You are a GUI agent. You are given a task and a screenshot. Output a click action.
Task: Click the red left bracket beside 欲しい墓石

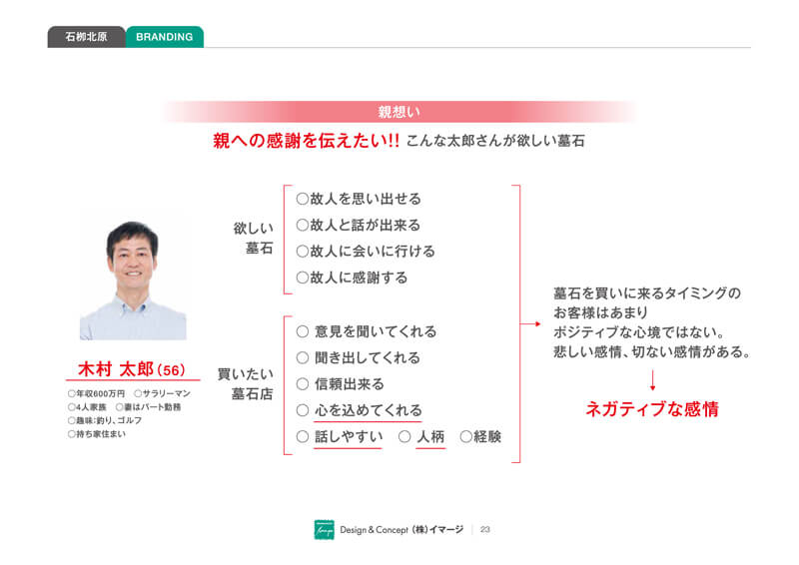pyautogui.click(x=286, y=239)
